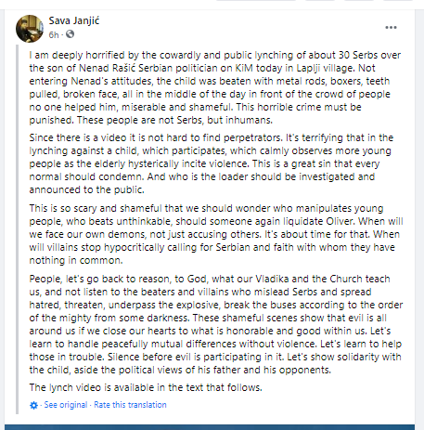The height and width of the screenshot is (430, 424).
Task: Visit Sava Janjić's profile name link
Action: tap(74, 21)
